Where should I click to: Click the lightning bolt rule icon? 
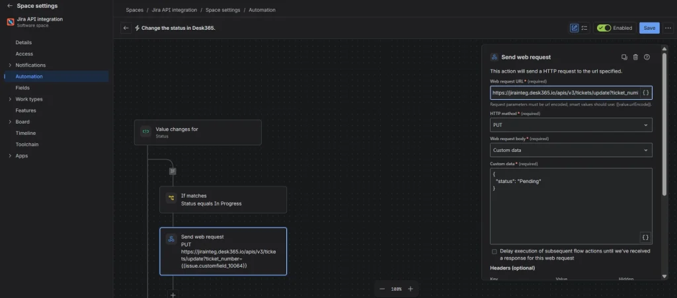pyautogui.click(x=138, y=28)
